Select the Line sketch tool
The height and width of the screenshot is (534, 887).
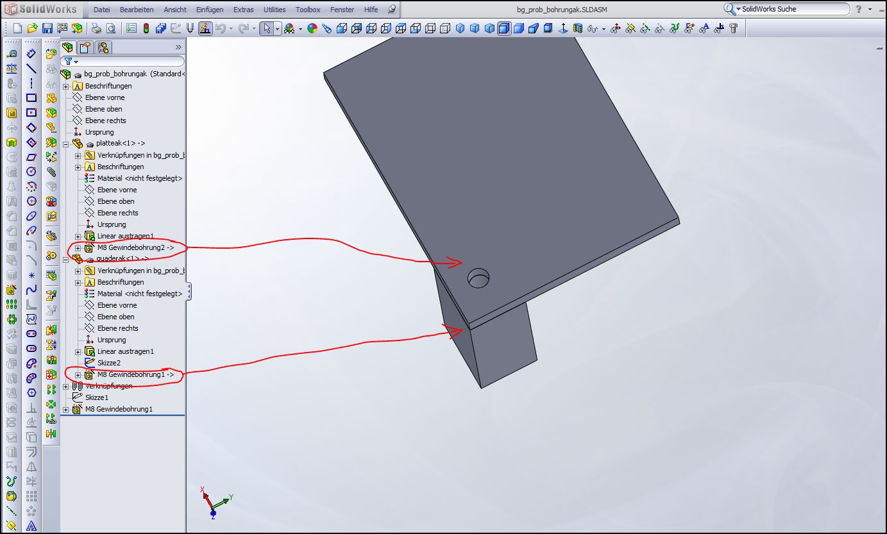tap(31, 69)
